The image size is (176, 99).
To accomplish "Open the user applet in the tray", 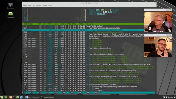I will click(166, 97).
